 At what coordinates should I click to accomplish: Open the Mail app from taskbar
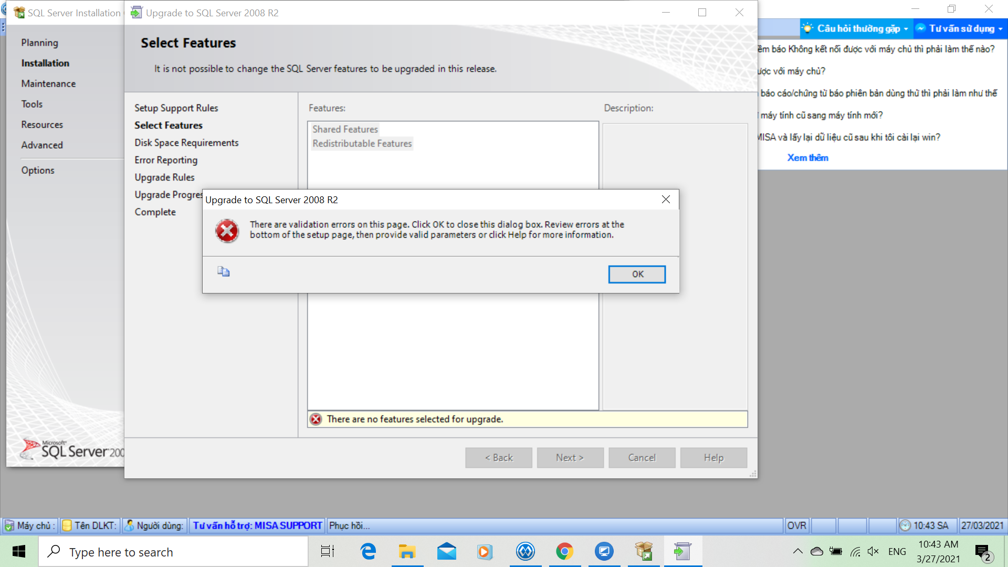click(x=446, y=551)
